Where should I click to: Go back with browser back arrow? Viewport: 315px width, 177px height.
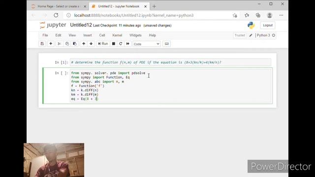click(33, 15)
